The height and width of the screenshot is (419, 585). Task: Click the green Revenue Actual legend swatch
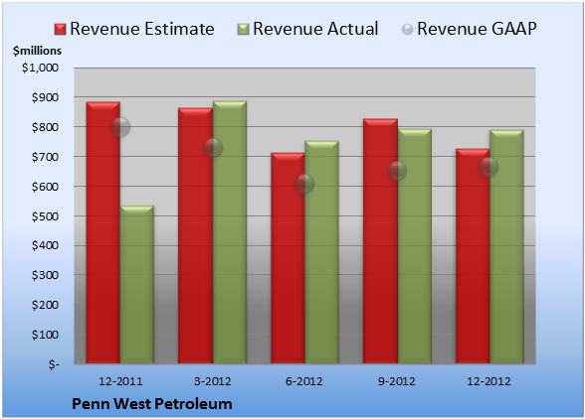coord(243,30)
